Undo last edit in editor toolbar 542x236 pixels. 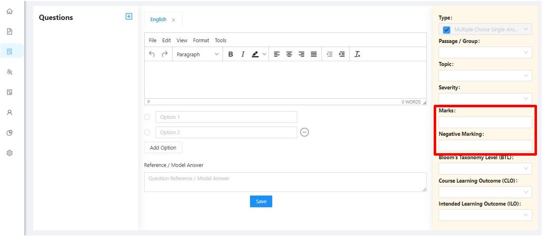point(152,54)
